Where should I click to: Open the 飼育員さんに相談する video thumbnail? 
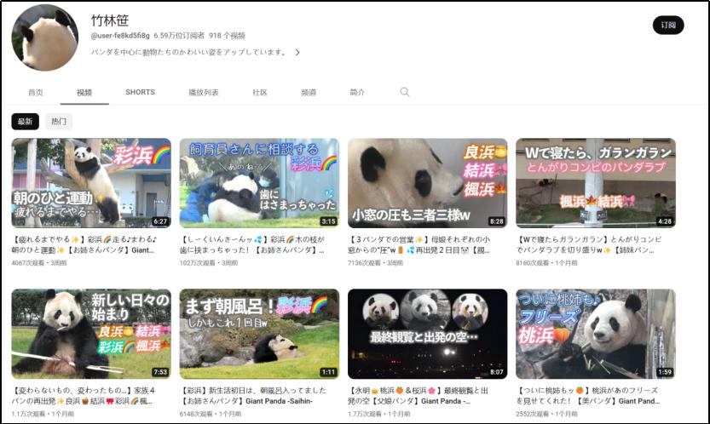coord(259,183)
